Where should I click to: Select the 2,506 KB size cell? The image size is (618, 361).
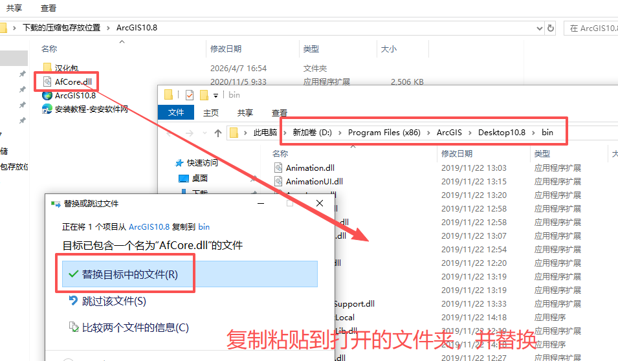407,82
